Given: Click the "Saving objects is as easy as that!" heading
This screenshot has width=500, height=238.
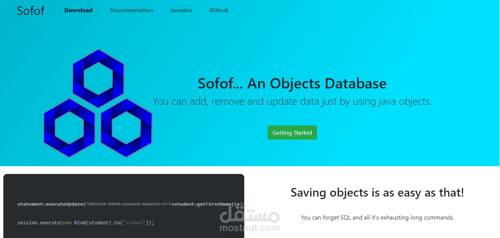Looking at the screenshot, I should tap(377, 192).
